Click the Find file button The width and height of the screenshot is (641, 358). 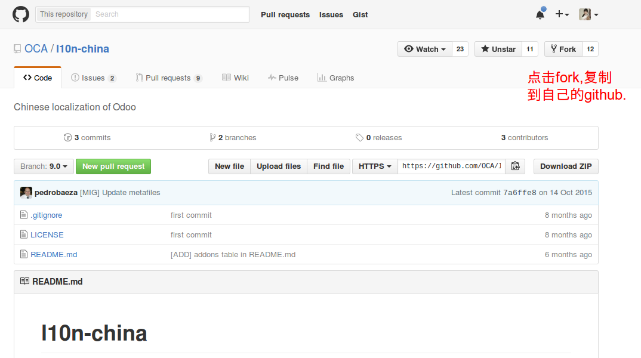click(329, 166)
